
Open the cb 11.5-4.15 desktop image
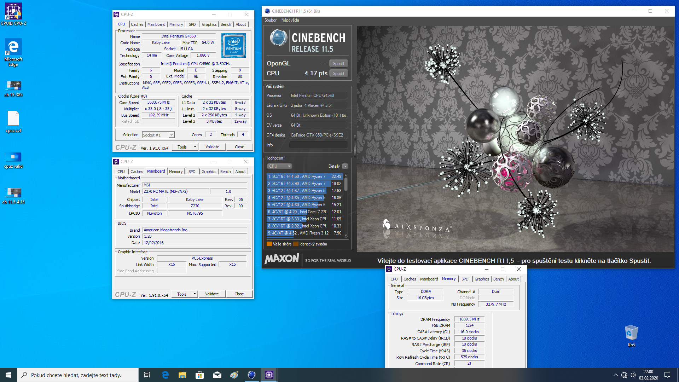pyautogui.click(x=13, y=196)
